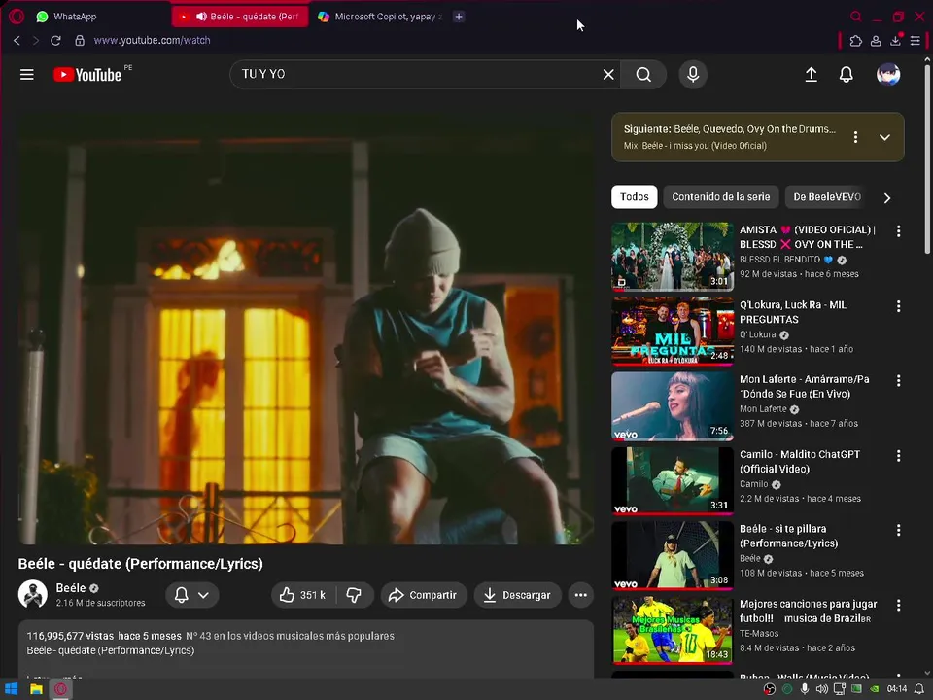Image resolution: width=933 pixels, height=700 pixels.
Task: Open options for Camilo Maldito ChatGPT
Action: [x=898, y=455]
